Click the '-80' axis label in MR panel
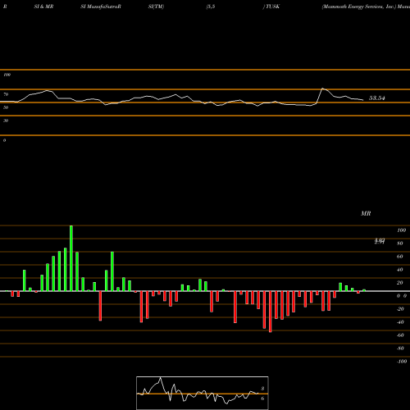This screenshot has height=410, width=410. pos(400,348)
